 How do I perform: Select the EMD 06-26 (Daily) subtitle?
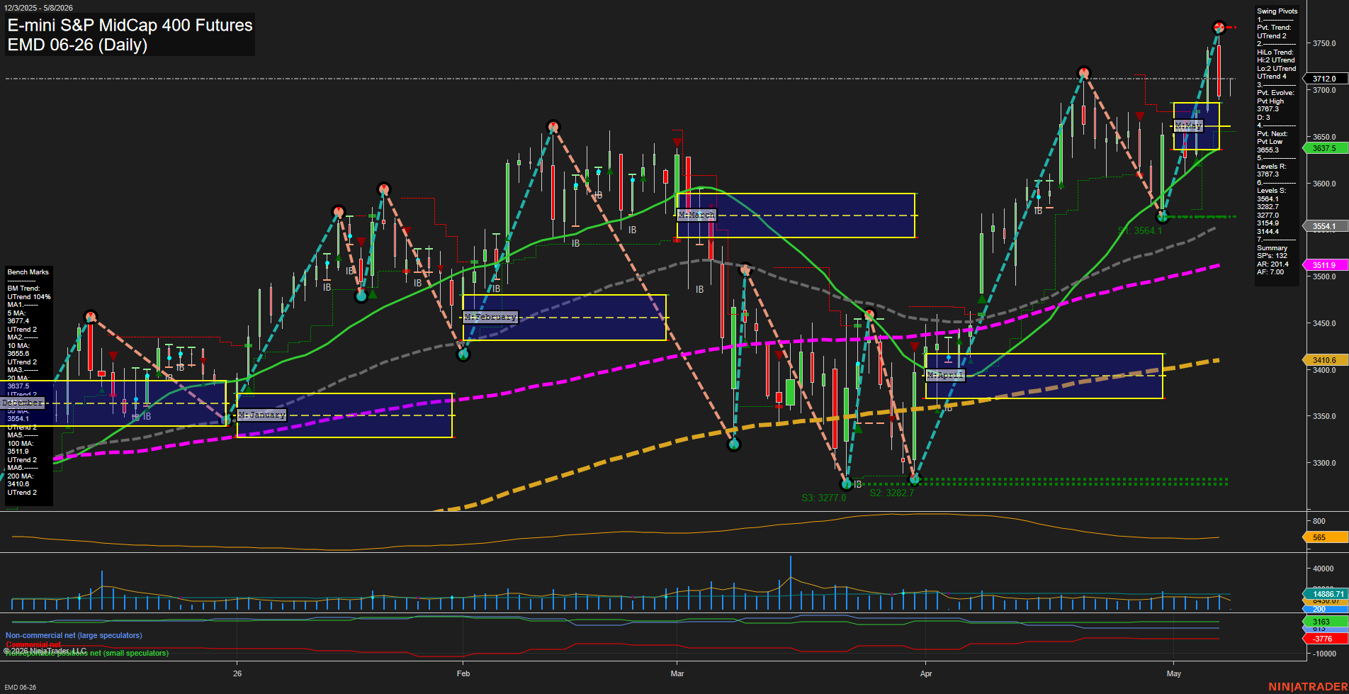[77, 45]
